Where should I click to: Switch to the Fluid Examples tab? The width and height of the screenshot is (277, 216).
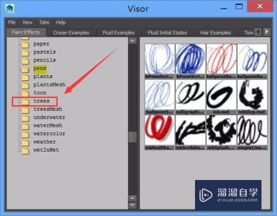(x=119, y=33)
